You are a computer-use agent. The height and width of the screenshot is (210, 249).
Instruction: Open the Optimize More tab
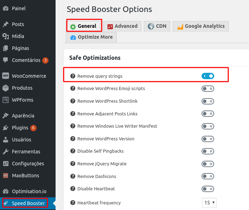coord(91,38)
